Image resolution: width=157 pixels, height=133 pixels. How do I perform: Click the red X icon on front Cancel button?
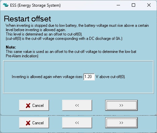click(x=28, y=106)
